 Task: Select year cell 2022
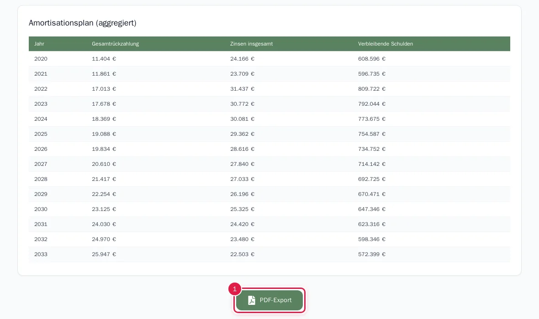click(41, 89)
